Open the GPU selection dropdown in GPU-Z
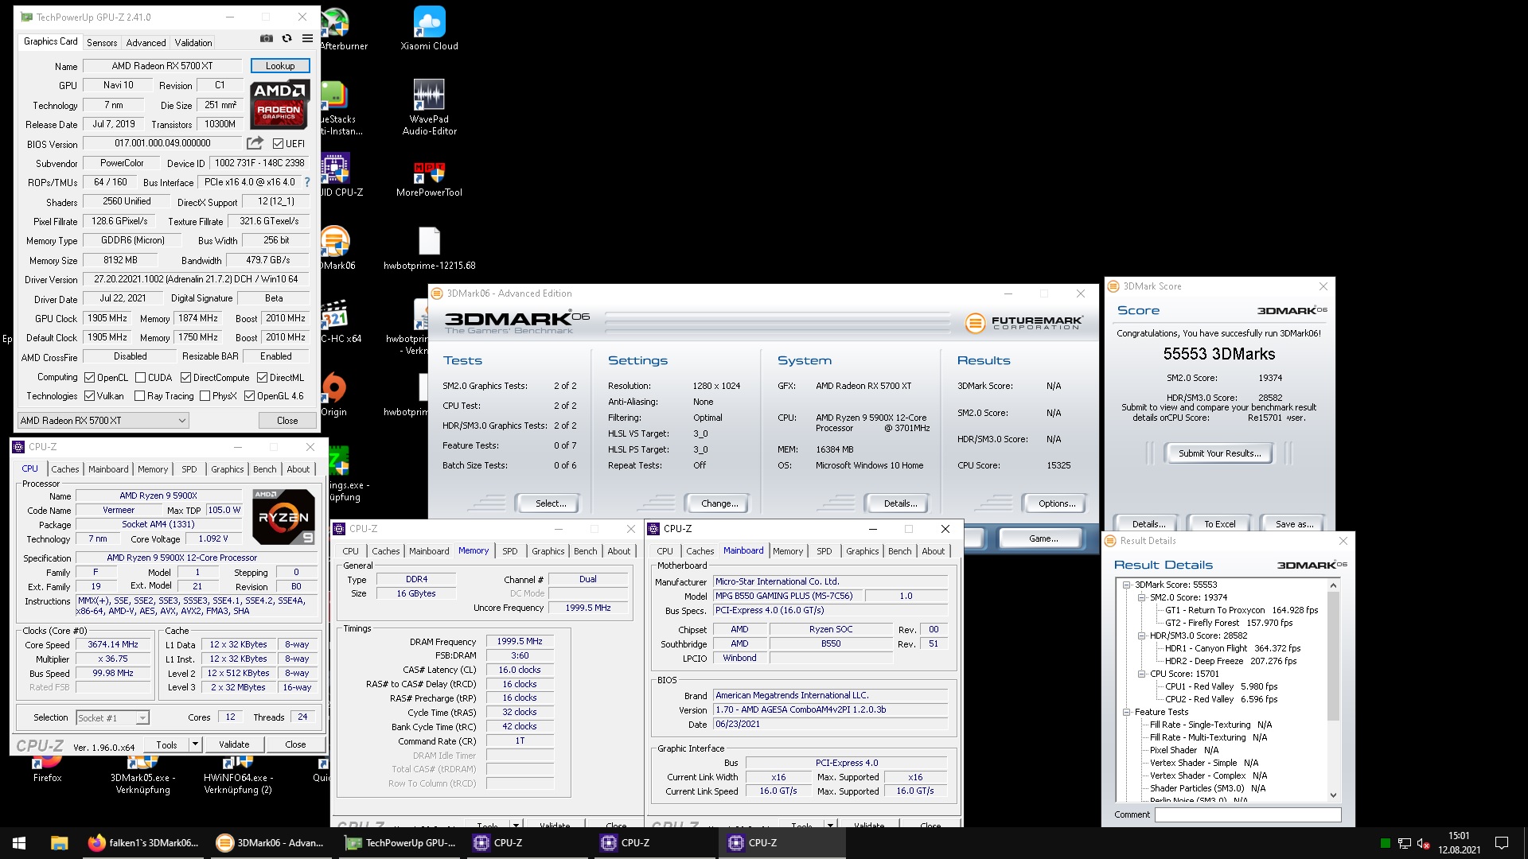Viewport: 1528px width, 859px height. pyautogui.click(x=103, y=421)
